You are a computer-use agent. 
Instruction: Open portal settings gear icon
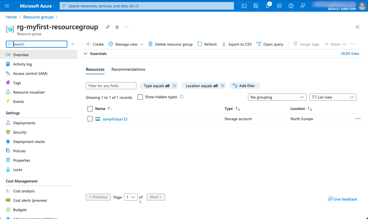[x=279, y=6]
